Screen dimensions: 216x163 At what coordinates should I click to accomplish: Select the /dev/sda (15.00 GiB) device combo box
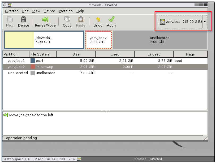(183, 22)
